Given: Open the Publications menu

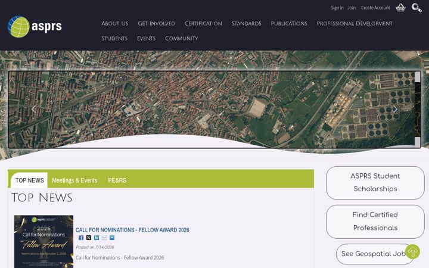Looking at the screenshot, I should [x=289, y=23].
